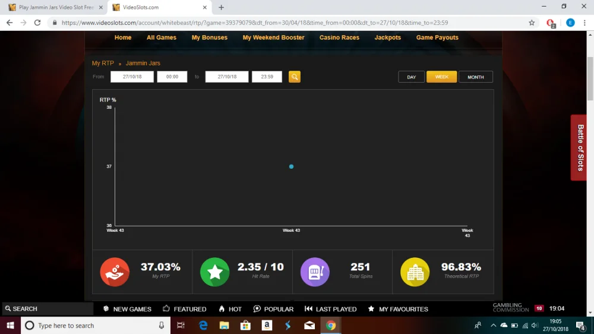Click the To time field 23:59
This screenshot has height=334, width=594.
pos(267,77)
